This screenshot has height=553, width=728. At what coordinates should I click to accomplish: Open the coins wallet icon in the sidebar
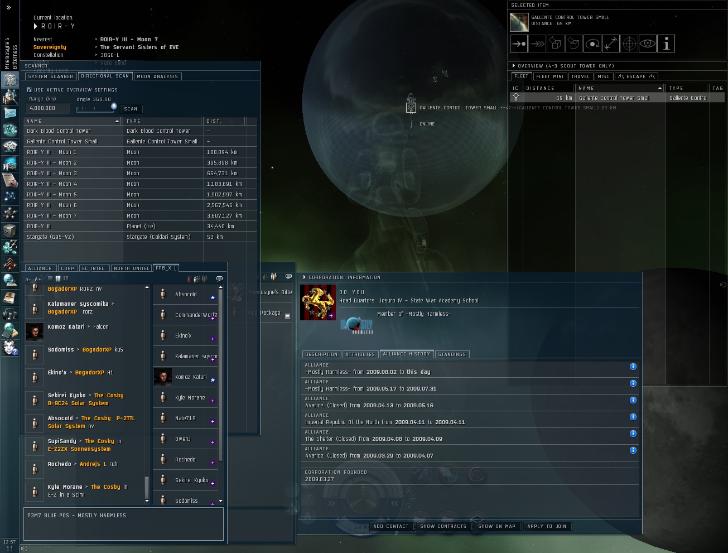pos(9,247)
